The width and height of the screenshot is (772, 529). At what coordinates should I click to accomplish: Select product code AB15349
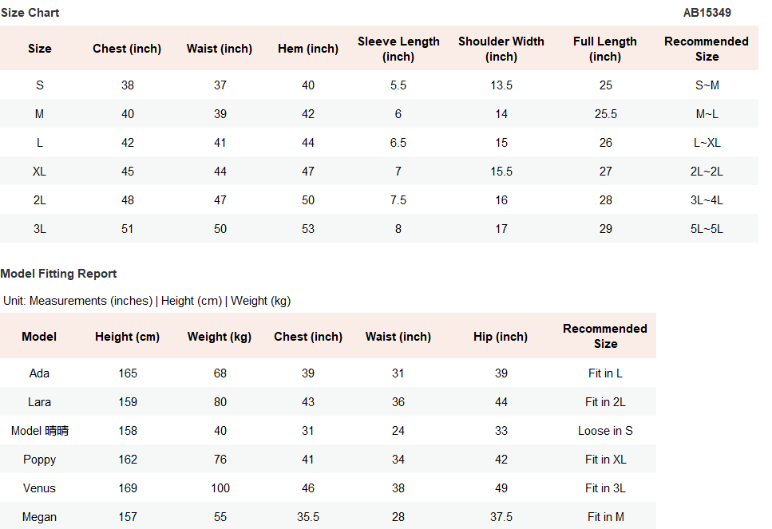pos(707,13)
